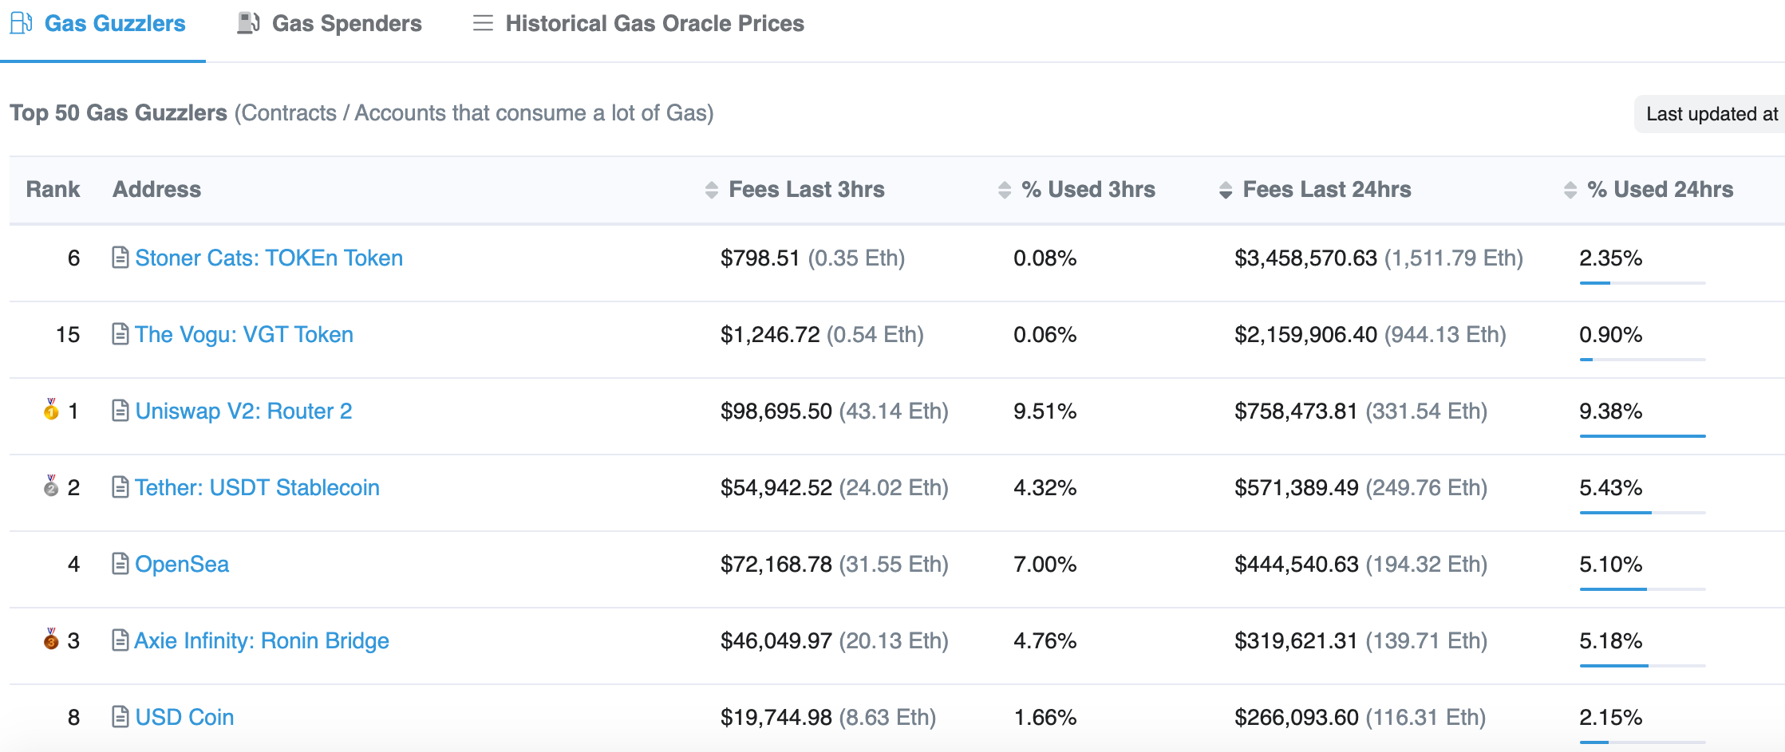1785x752 pixels.
Task: Click contract icon next to Tether
Action: (120, 487)
